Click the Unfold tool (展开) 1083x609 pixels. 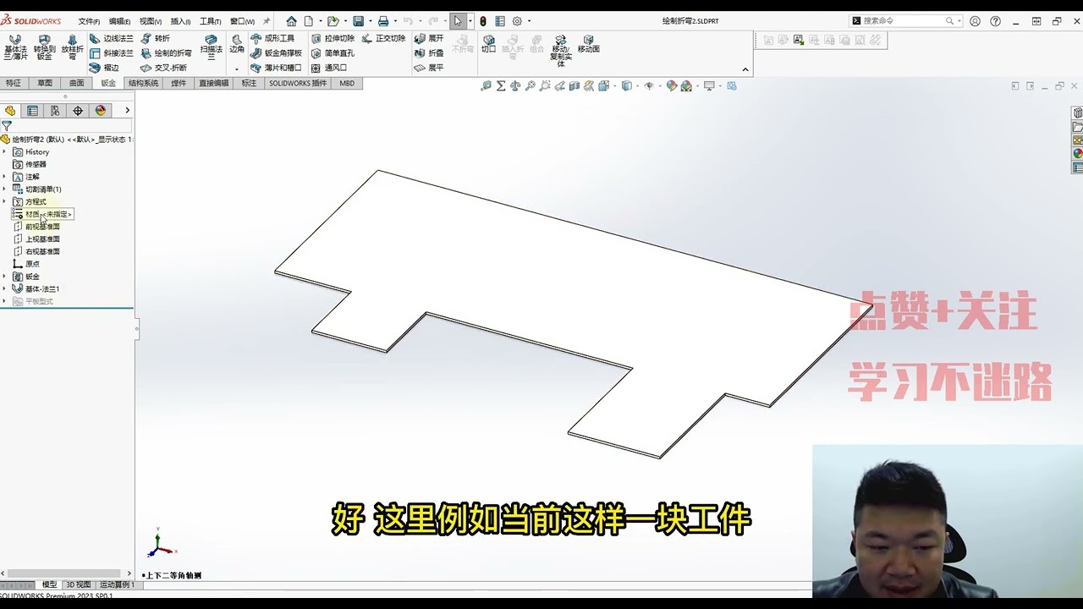point(429,38)
